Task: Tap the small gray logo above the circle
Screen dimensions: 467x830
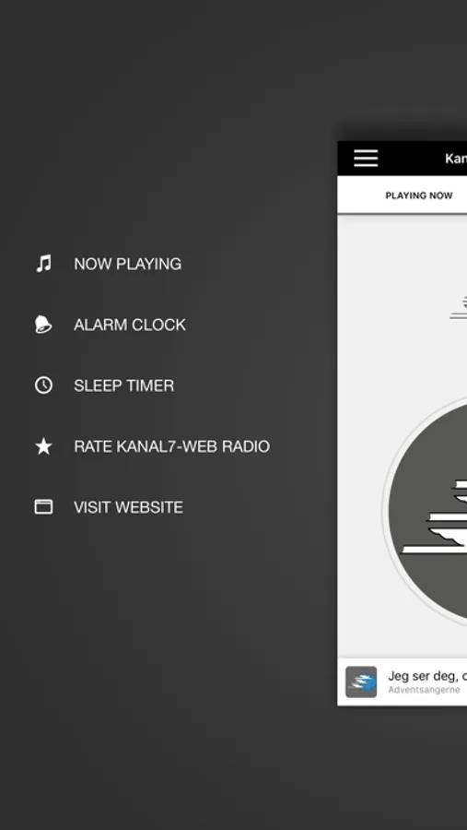Action: pyautogui.click(x=459, y=307)
